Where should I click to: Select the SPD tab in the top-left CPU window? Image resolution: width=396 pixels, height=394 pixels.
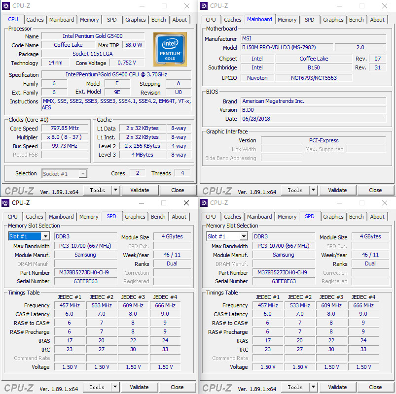coord(111,20)
